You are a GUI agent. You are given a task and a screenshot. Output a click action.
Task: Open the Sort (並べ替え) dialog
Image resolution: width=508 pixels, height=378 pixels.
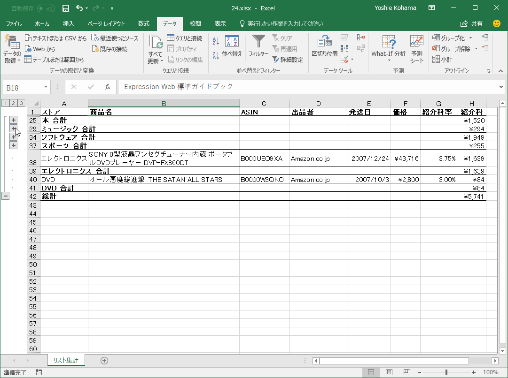tap(232, 46)
